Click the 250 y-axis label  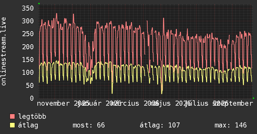pos(28,34)
